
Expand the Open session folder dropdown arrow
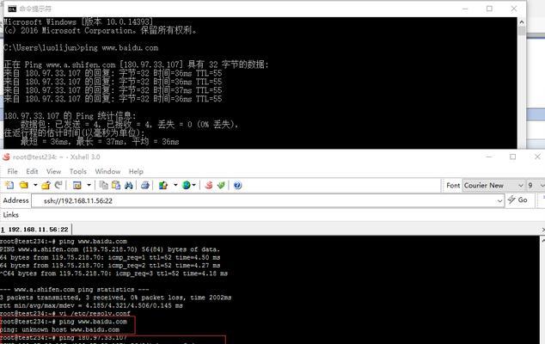35,185
